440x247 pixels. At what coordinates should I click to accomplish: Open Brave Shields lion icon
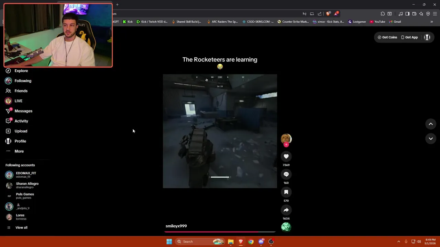point(328,14)
